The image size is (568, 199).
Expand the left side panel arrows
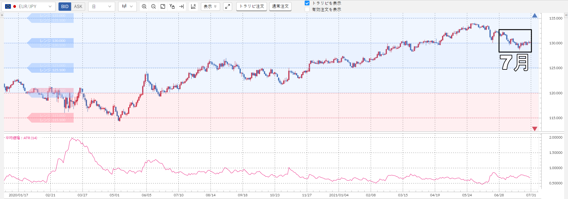[2, 15]
